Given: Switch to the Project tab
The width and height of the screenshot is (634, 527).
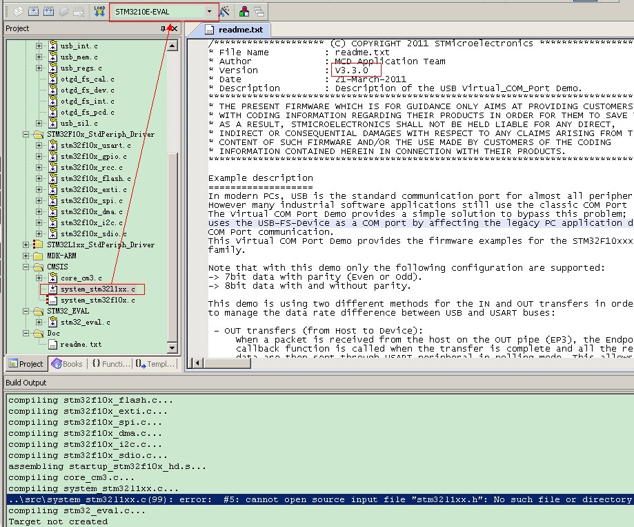Looking at the screenshot, I should [x=26, y=364].
